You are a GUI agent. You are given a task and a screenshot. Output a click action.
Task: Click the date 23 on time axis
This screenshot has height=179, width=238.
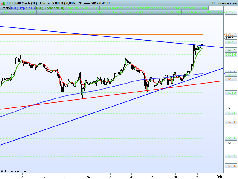coord(65,177)
